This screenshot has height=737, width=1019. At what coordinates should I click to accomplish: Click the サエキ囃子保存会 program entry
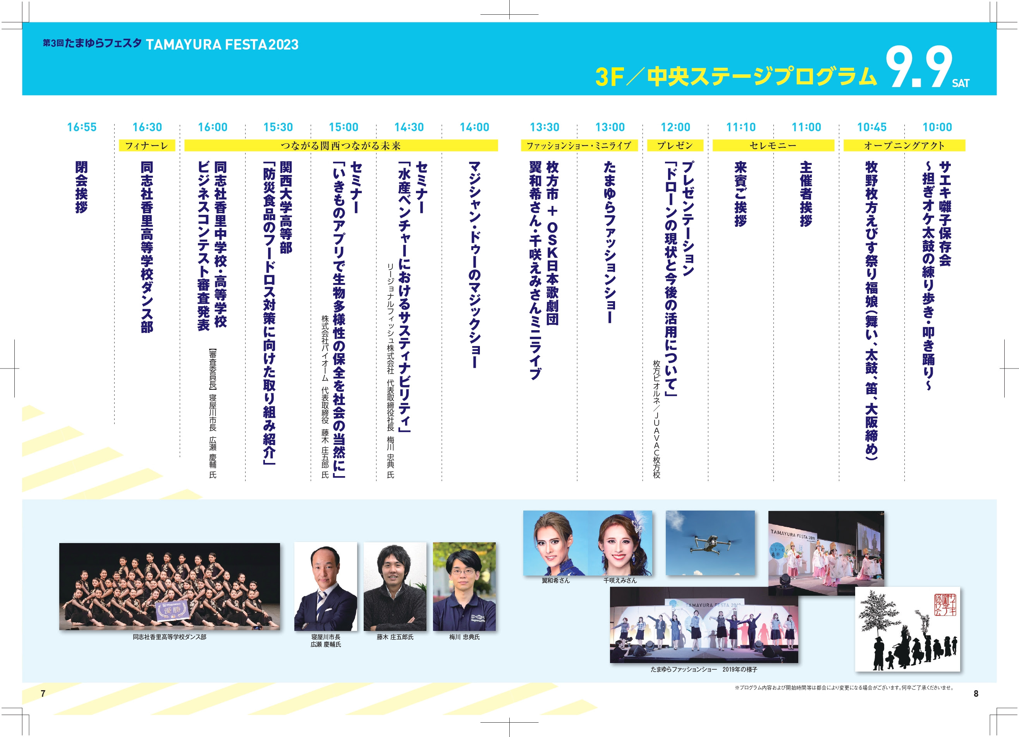(x=945, y=214)
